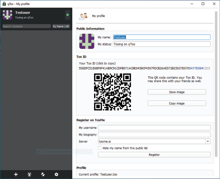Click the My profile people icon

click(84, 16)
